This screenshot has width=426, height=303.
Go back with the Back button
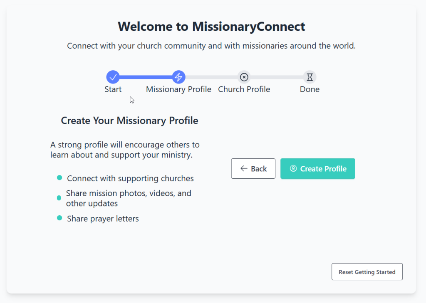click(x=253, y=168)
